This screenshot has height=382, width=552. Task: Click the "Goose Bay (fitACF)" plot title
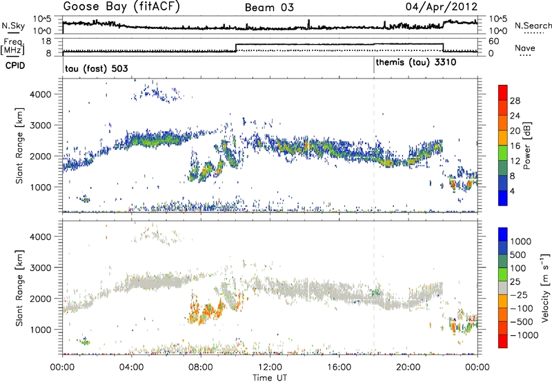(121, 6)
